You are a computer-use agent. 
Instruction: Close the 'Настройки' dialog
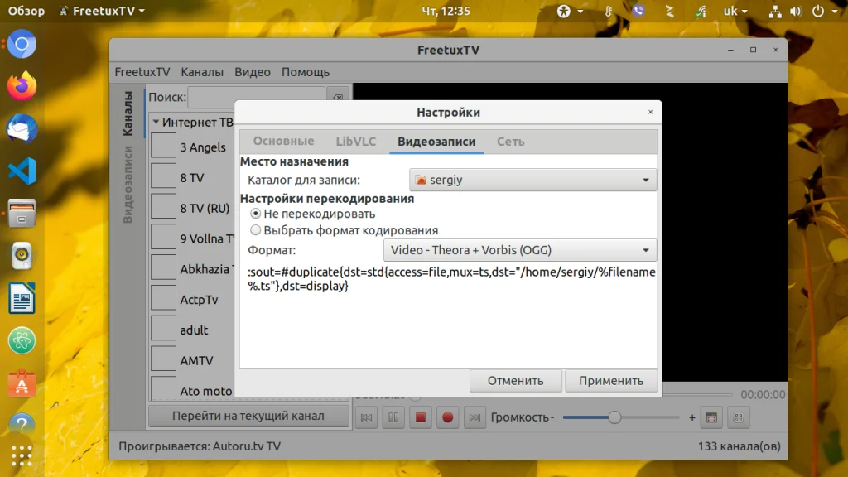coord(650,112)
